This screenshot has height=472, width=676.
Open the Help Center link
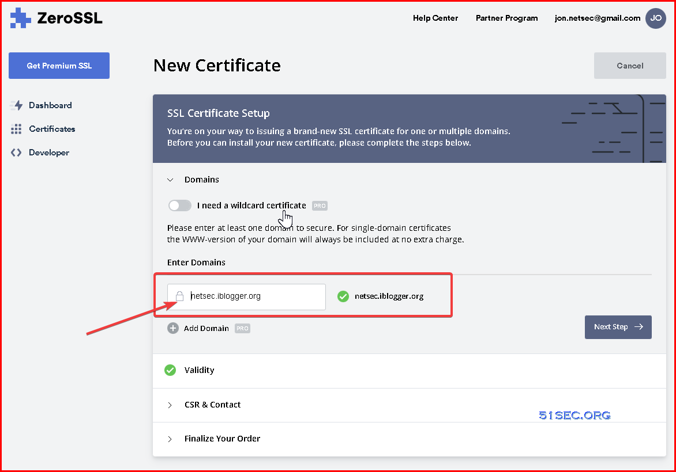click(x=435, y=18)
